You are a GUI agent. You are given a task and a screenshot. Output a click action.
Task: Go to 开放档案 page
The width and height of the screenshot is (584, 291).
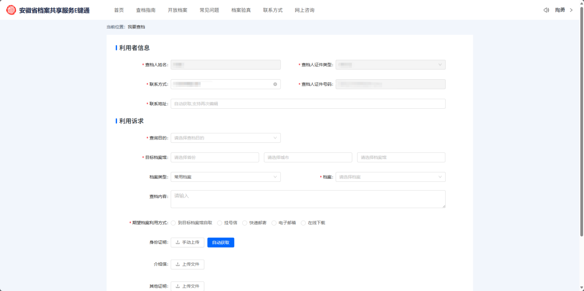point(178,10)
